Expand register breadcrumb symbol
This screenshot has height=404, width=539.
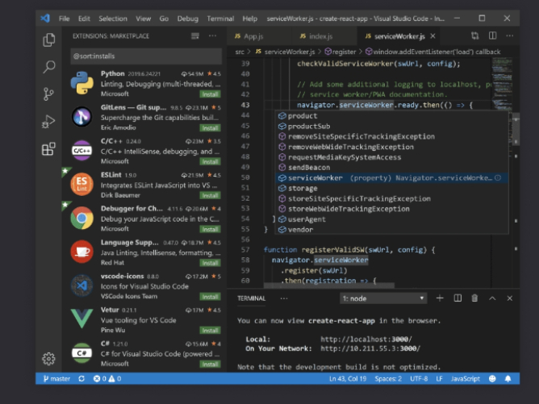click(x=341, y=52)
